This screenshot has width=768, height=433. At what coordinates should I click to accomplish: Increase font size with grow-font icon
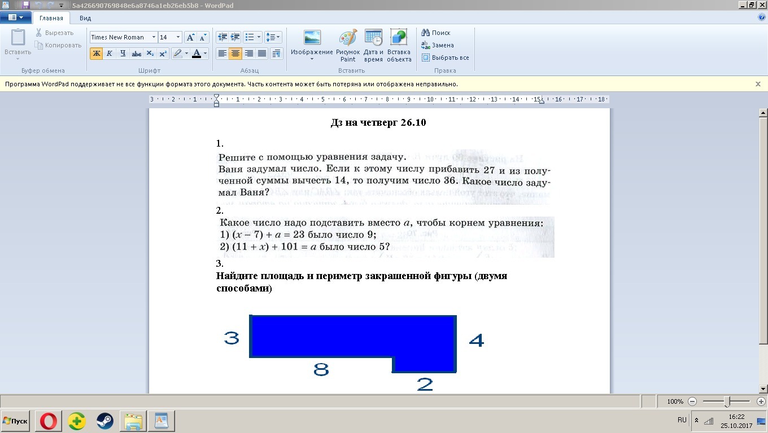tap(190, 37)
